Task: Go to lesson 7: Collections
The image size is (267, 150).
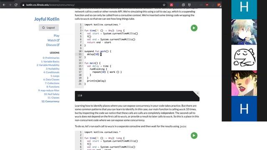Action: (x=52, y=83)
